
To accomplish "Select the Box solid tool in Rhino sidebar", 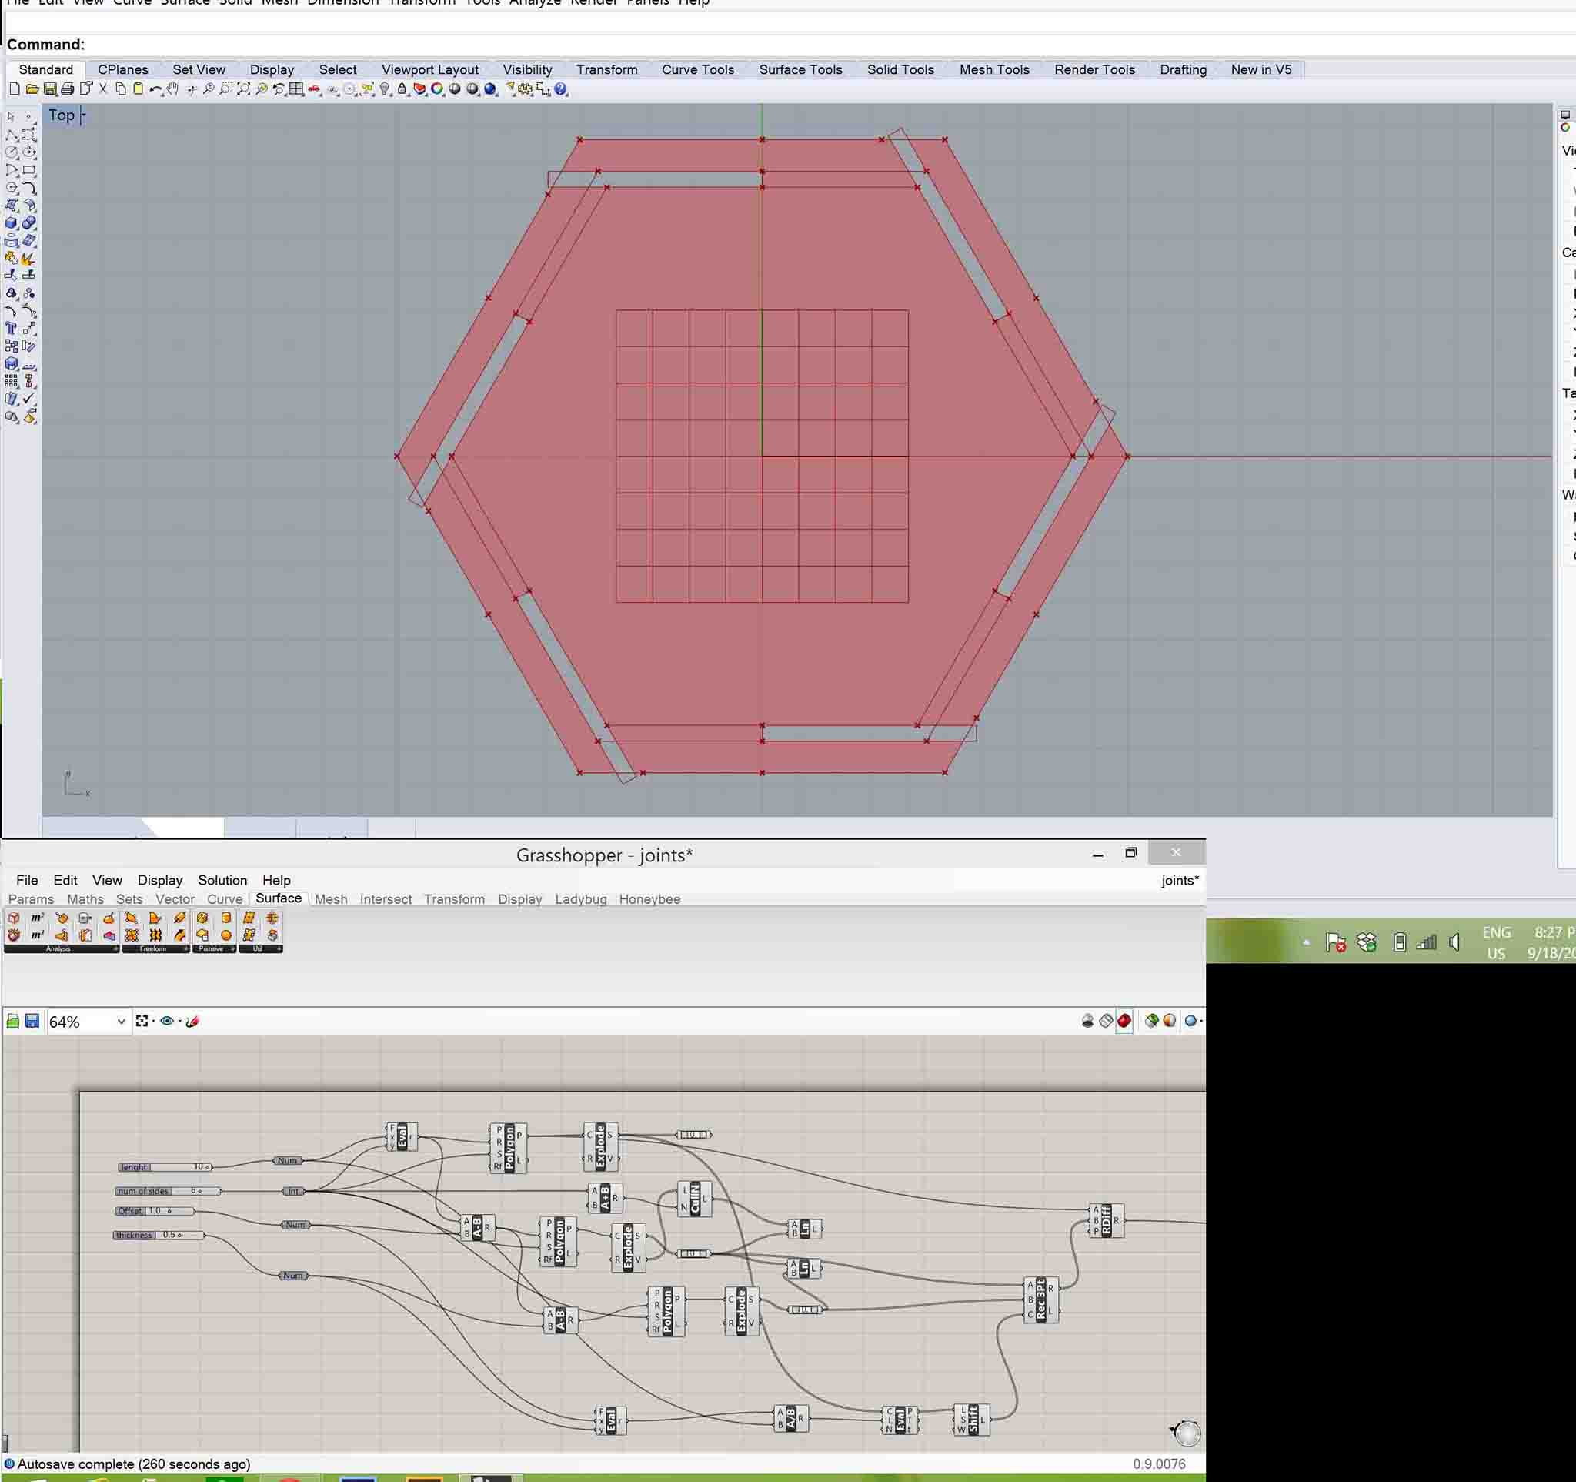I will pyautogui.click(x=11, y=222).
